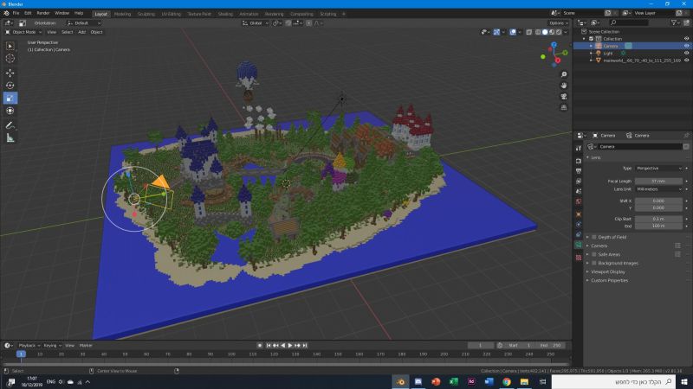Image resolution: width=693 pixels, height=389 pixels.
Task: Open Render properties tab
Action: (579, 161)
